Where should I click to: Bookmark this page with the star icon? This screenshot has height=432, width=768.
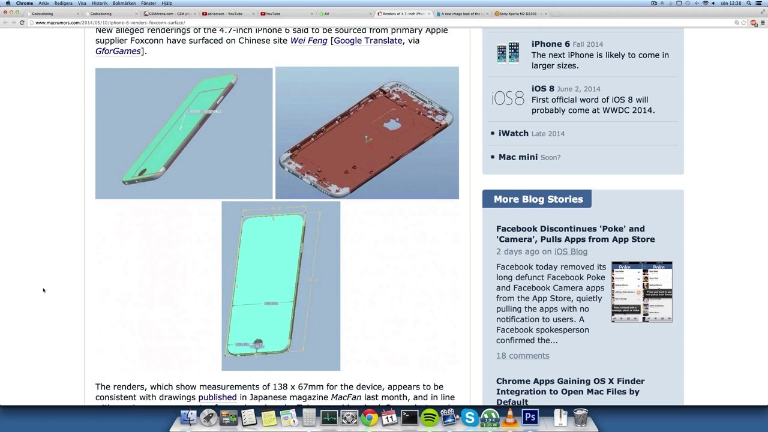743,23
